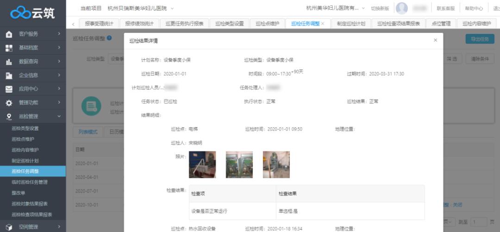
Task: Open 临时巡检任务管理 in the sidebar
Action: pos(30,182)
